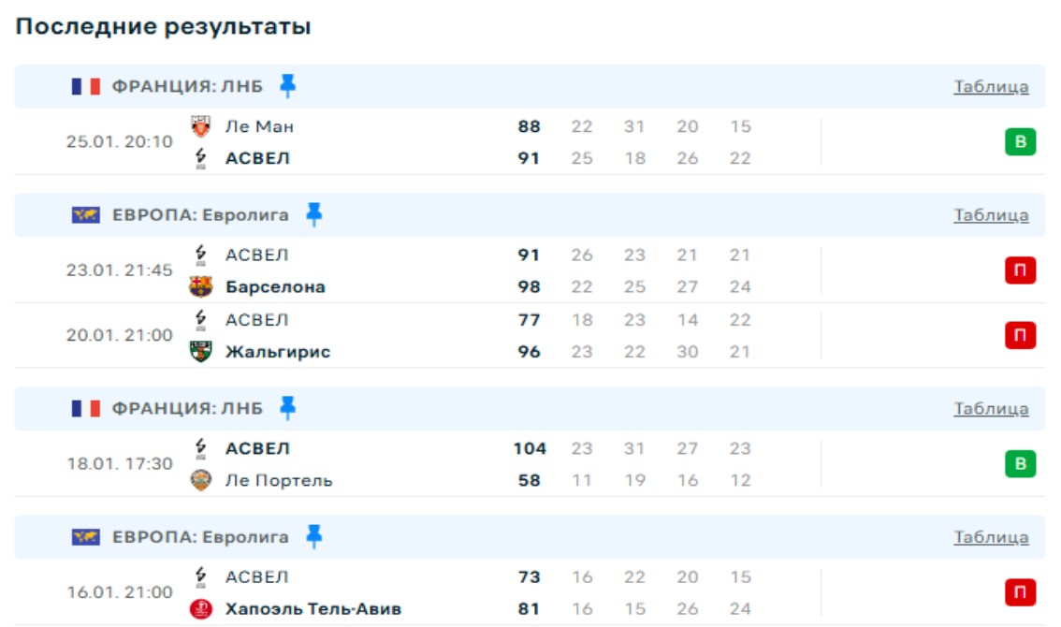Open Таблица link in bottom Евролига section
Viewport: 1061px width, 627px height.
991,537
